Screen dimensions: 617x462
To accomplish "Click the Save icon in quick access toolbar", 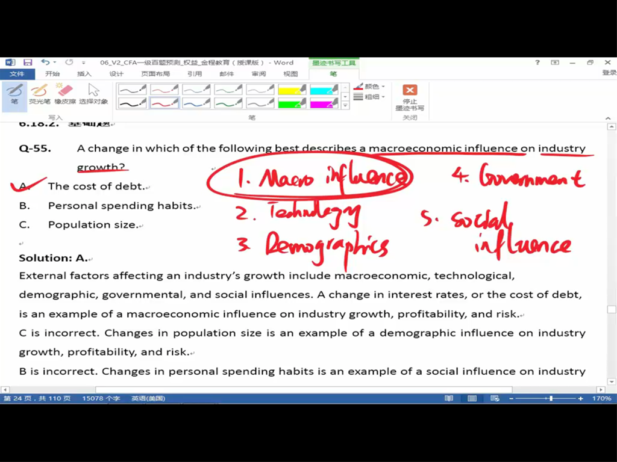I will pyautogui.click(x=28, y=63).
